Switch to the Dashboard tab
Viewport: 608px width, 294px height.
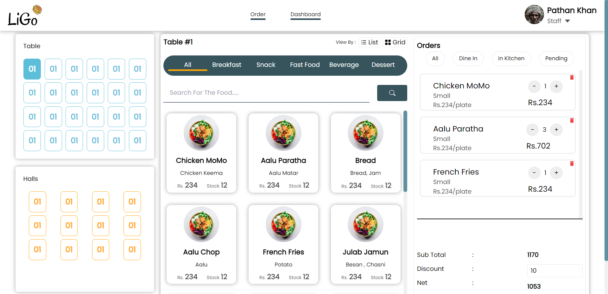pyautogui.click(x=305, y=14)
